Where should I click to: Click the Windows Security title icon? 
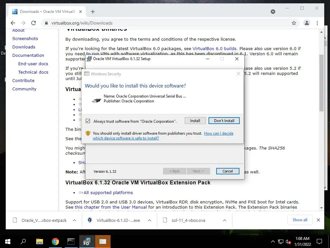tap(86, 74)
